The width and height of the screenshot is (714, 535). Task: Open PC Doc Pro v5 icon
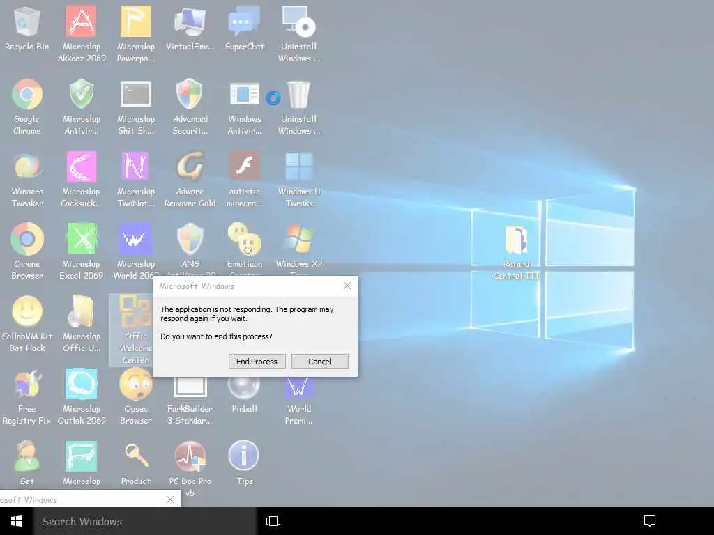[190, 456]
